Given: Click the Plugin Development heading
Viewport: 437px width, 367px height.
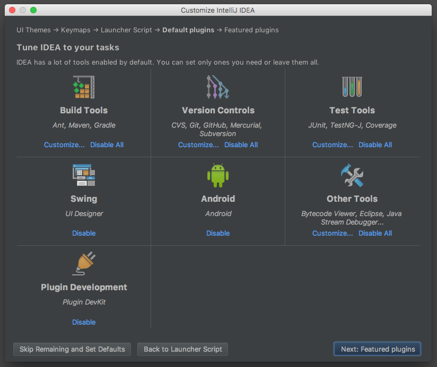Looking at the screenshot, I should tap(84, 287).
